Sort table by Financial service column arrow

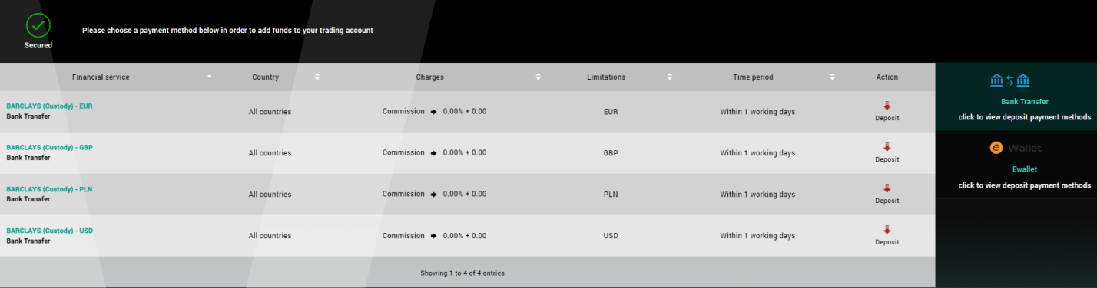pos(210,77)
